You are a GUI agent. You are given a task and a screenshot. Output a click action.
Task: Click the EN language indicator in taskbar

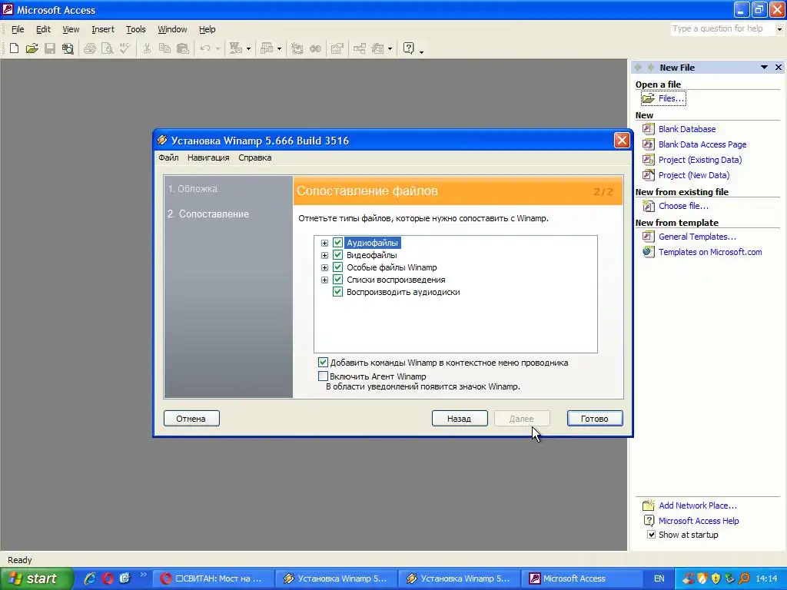pos(659,578)
